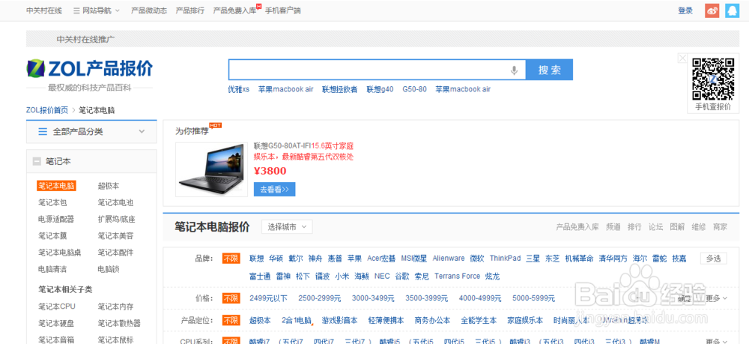
Task: Select 笔记本CPU in the sidebar
Action: (57, 307)
